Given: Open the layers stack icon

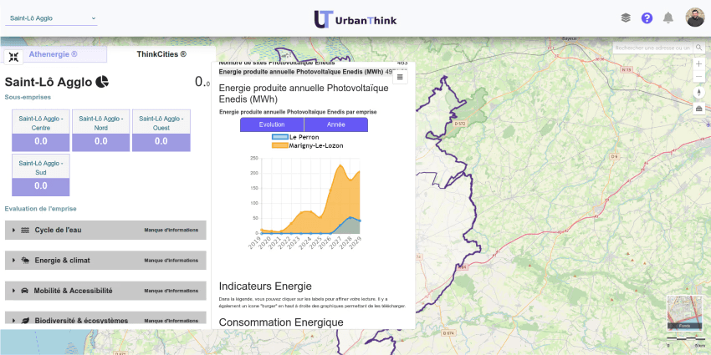Looking at the screenshot, I should [626, 18].
